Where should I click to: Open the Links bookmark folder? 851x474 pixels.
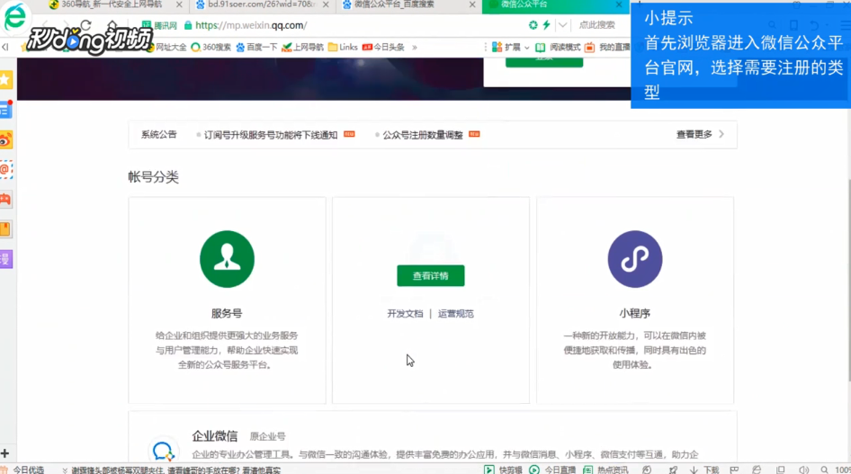point(343,47)
